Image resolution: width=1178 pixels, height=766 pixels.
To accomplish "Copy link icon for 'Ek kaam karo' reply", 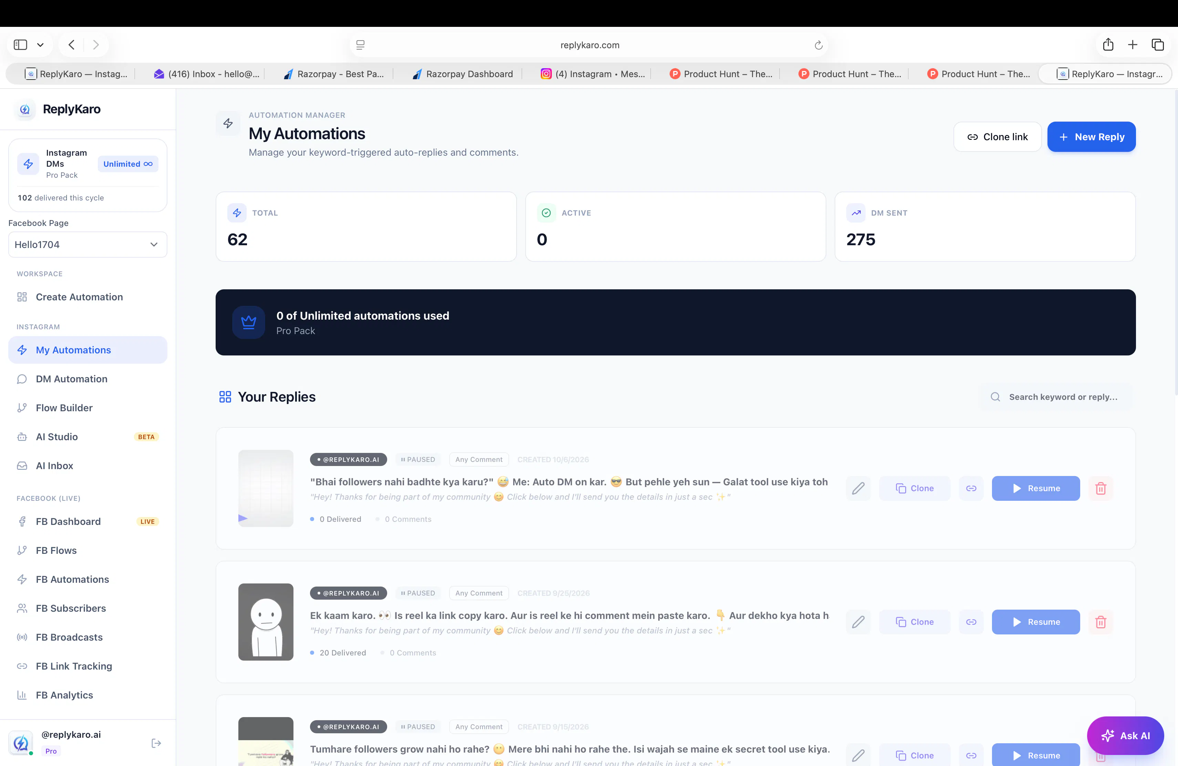I will [x=971, y=622].
